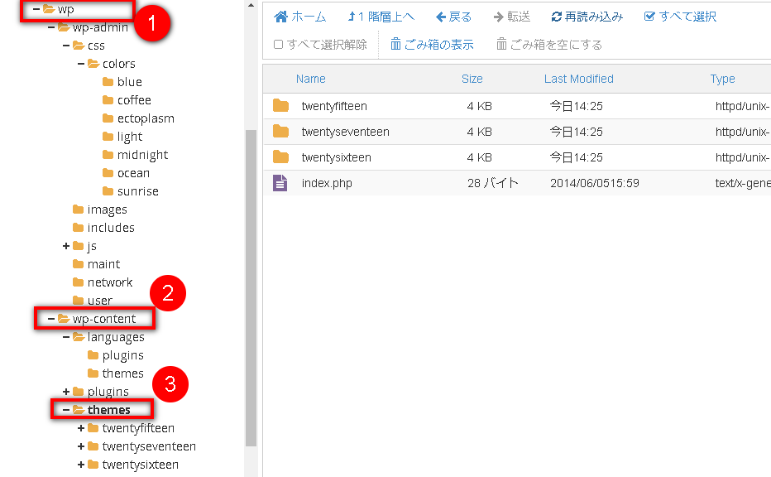Expand twentysixteen in the folder tree

pyautogui.click(x=81, y=465)
